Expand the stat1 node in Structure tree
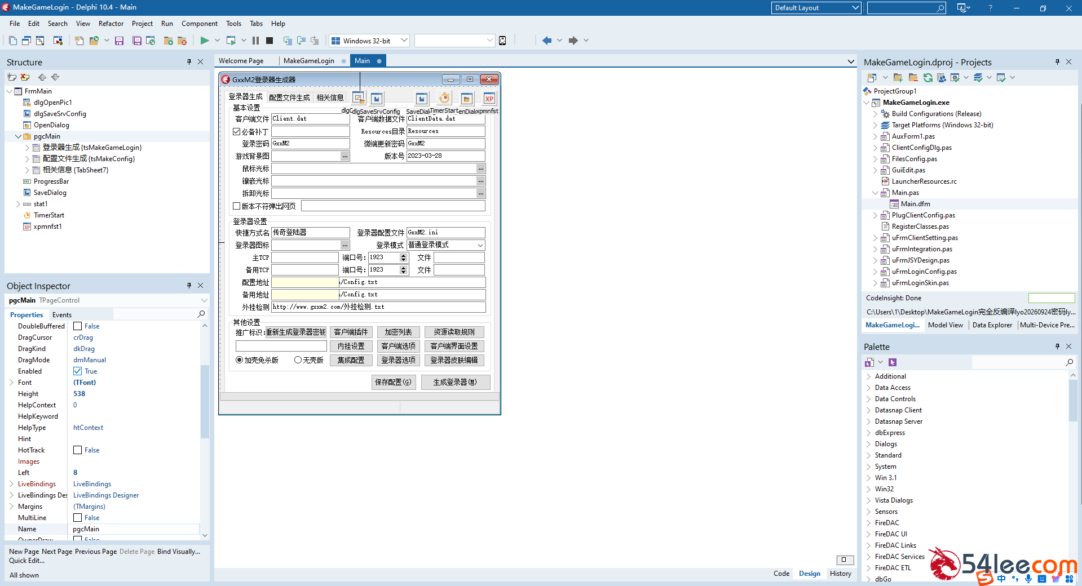Viewport: 1082px width, 586px height. [18, 204]
